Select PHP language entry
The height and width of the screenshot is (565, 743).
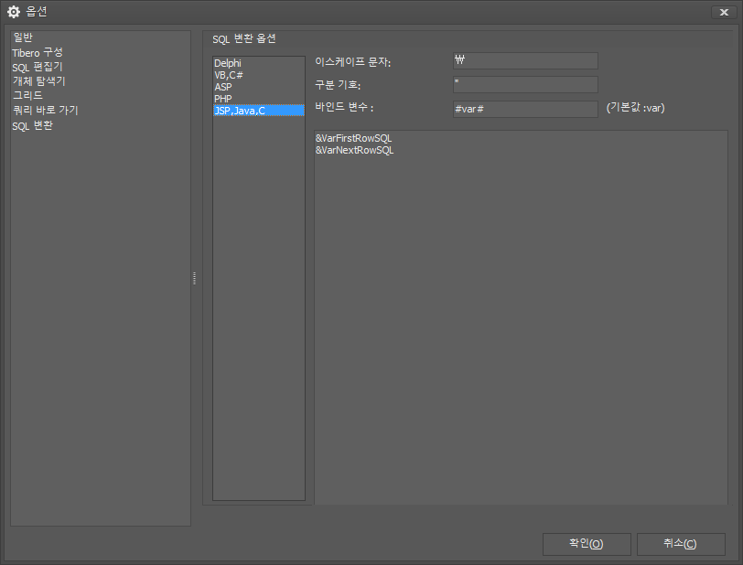259,99
